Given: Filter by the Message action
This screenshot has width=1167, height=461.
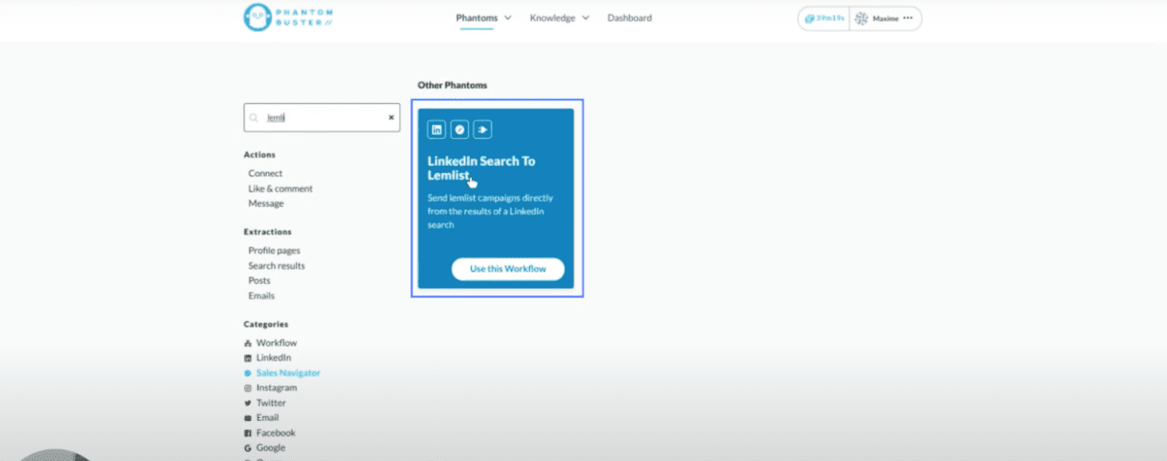Looking at the screenshot, I should pos(266,203).
